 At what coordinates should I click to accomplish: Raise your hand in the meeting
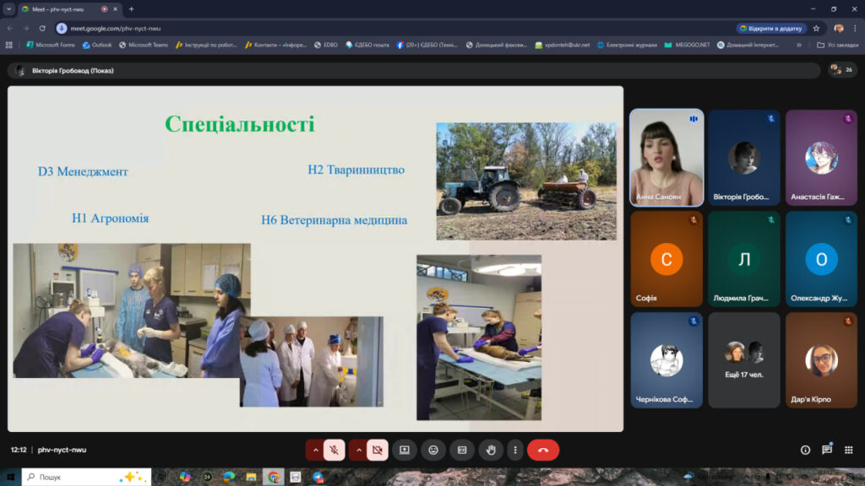click(491, 451)
